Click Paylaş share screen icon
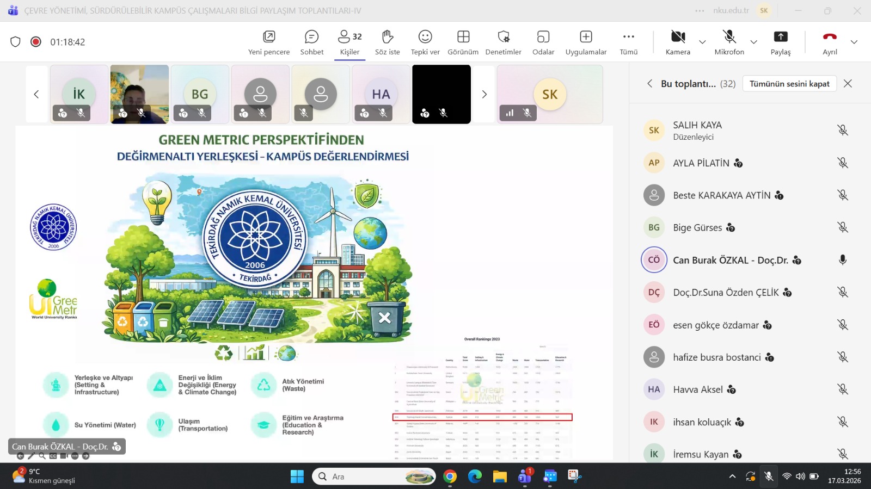The height and width of the screenshot is (489, 871). coord(780,42)
